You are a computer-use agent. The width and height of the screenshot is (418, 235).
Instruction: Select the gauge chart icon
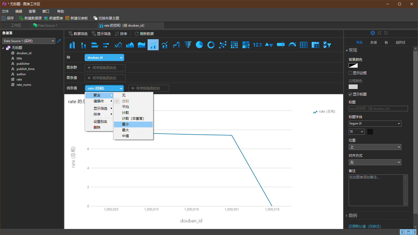[x=292, y=45]
